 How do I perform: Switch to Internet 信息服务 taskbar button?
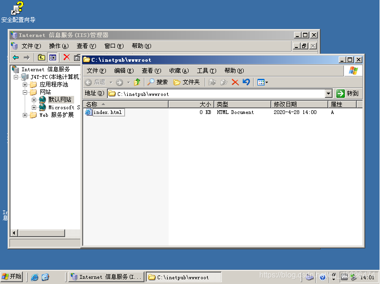tap(106, 277)
